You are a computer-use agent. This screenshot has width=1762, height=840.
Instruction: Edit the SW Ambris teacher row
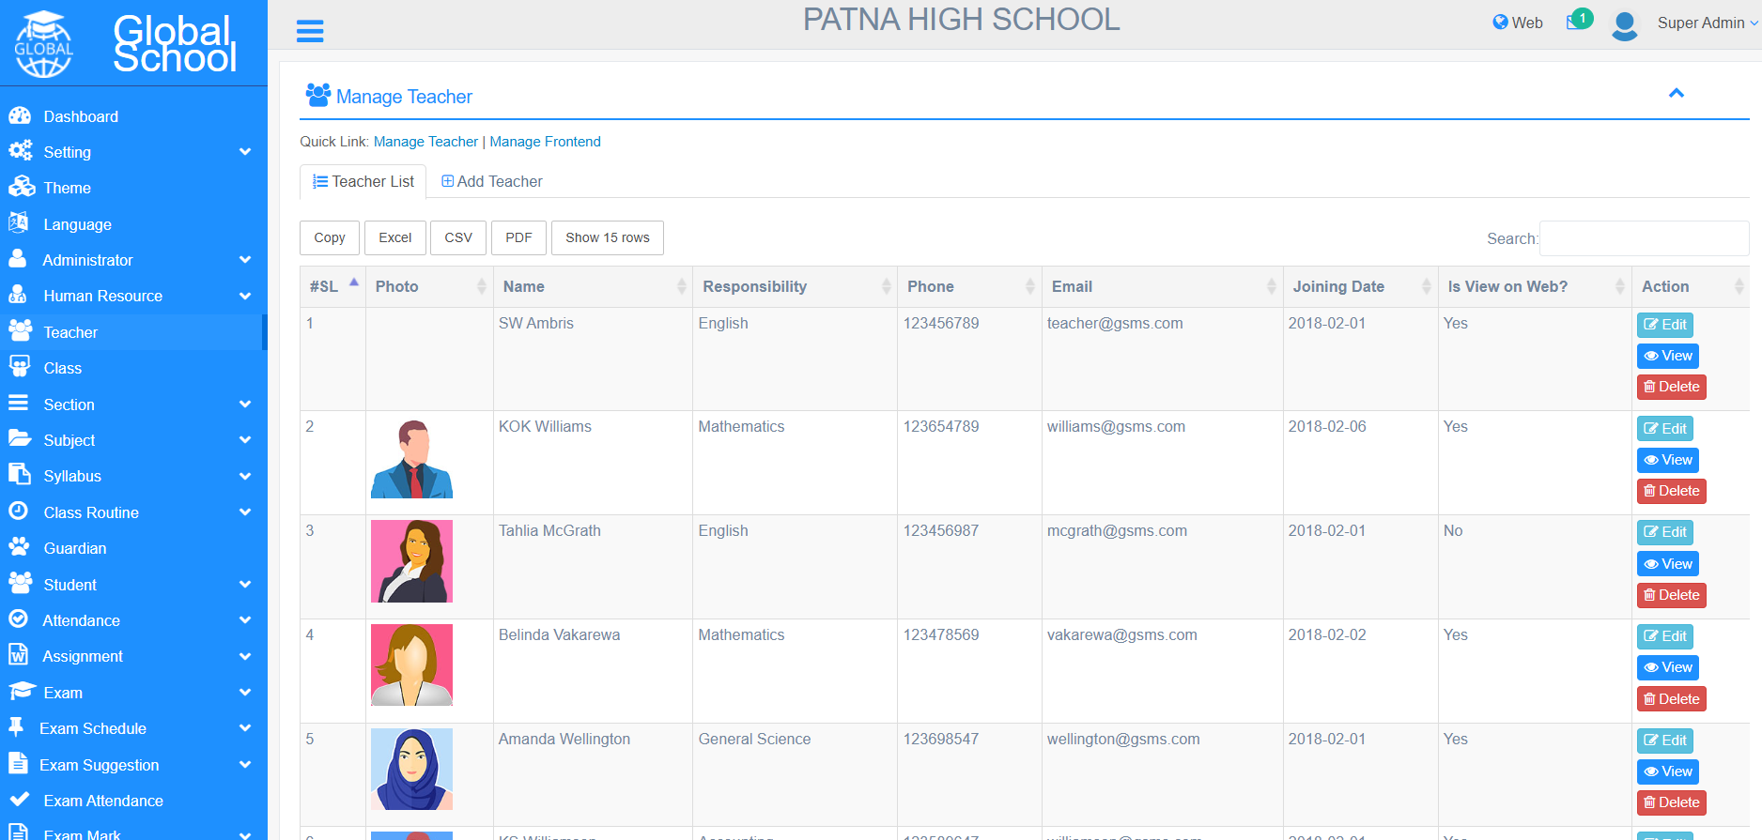click(1664, 325)
